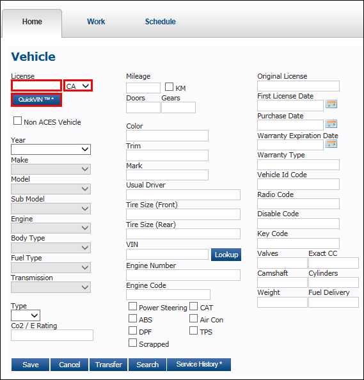Focus the License input field
The image size is (364, 380).
(x=36, y=86)
